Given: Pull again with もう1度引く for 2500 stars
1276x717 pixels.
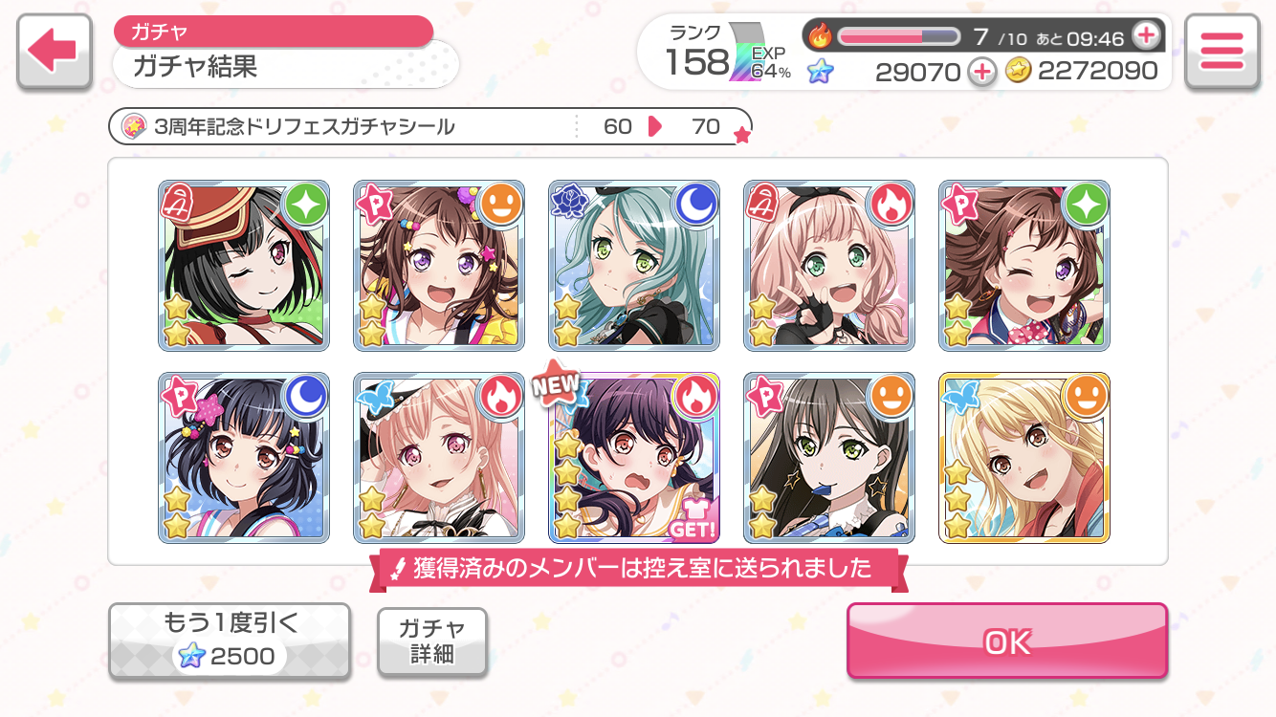Looking at the screenshot, I should tap(230, 641).
